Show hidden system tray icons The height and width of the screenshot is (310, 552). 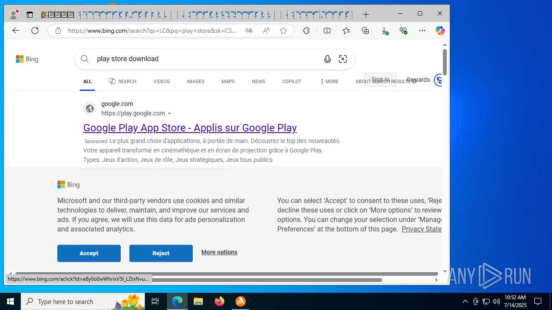(x=465, y=301)
